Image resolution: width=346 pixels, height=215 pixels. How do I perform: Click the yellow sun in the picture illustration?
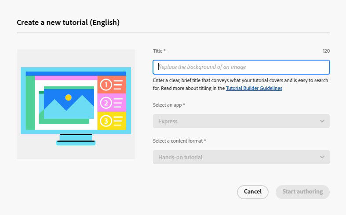(x=68, y=97)
